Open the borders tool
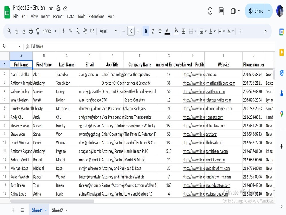The height and width of the screenshot is (215, 286). (183, 31)
